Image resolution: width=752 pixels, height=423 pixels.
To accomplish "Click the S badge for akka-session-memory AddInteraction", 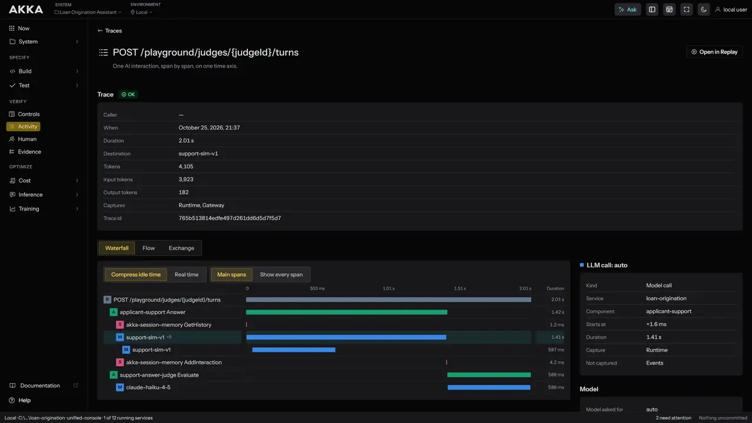I will point(120,362).
